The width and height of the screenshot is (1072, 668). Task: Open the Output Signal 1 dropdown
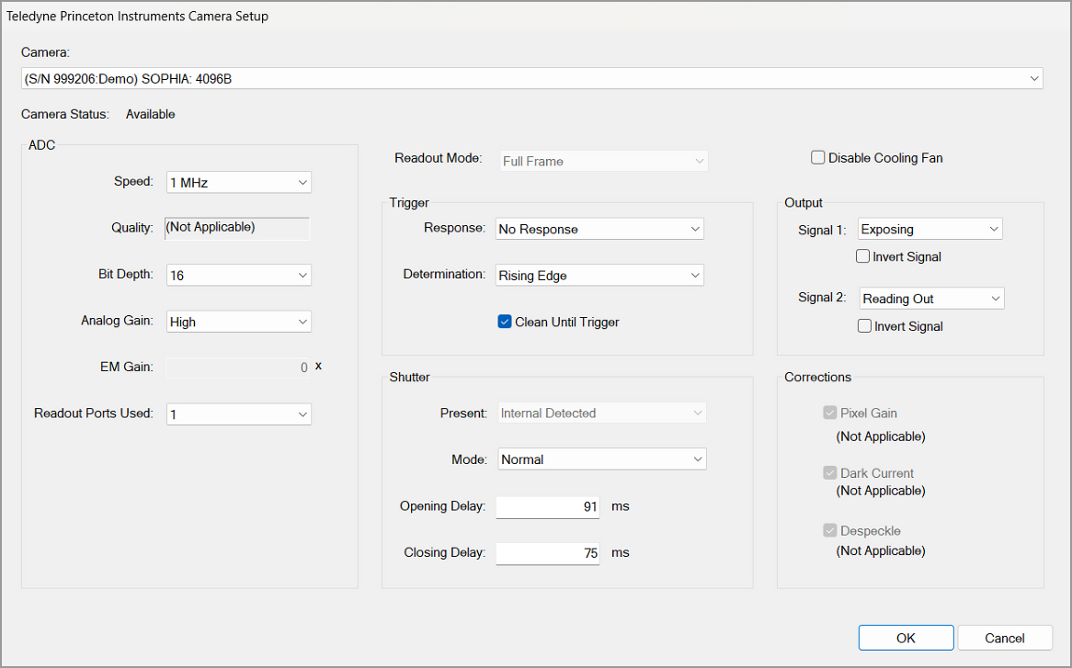click(x=929, y=229)
